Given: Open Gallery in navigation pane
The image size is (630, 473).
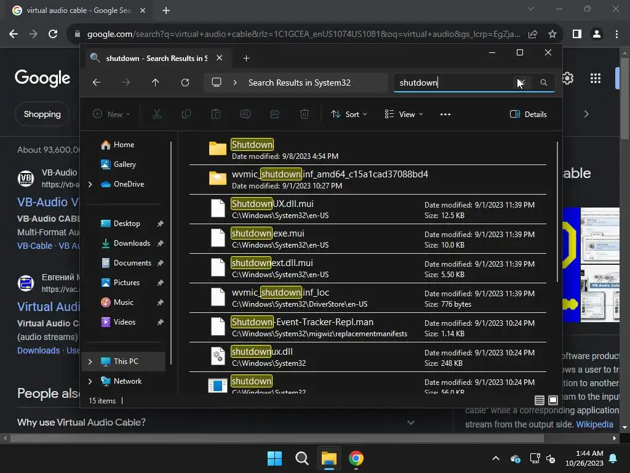Looking at the screenshot, I should tap(126, 164).
